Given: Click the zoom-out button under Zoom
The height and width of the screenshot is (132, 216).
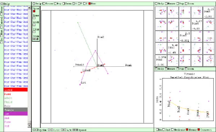Looking at the screenshot, I should [x=34, y=39].
